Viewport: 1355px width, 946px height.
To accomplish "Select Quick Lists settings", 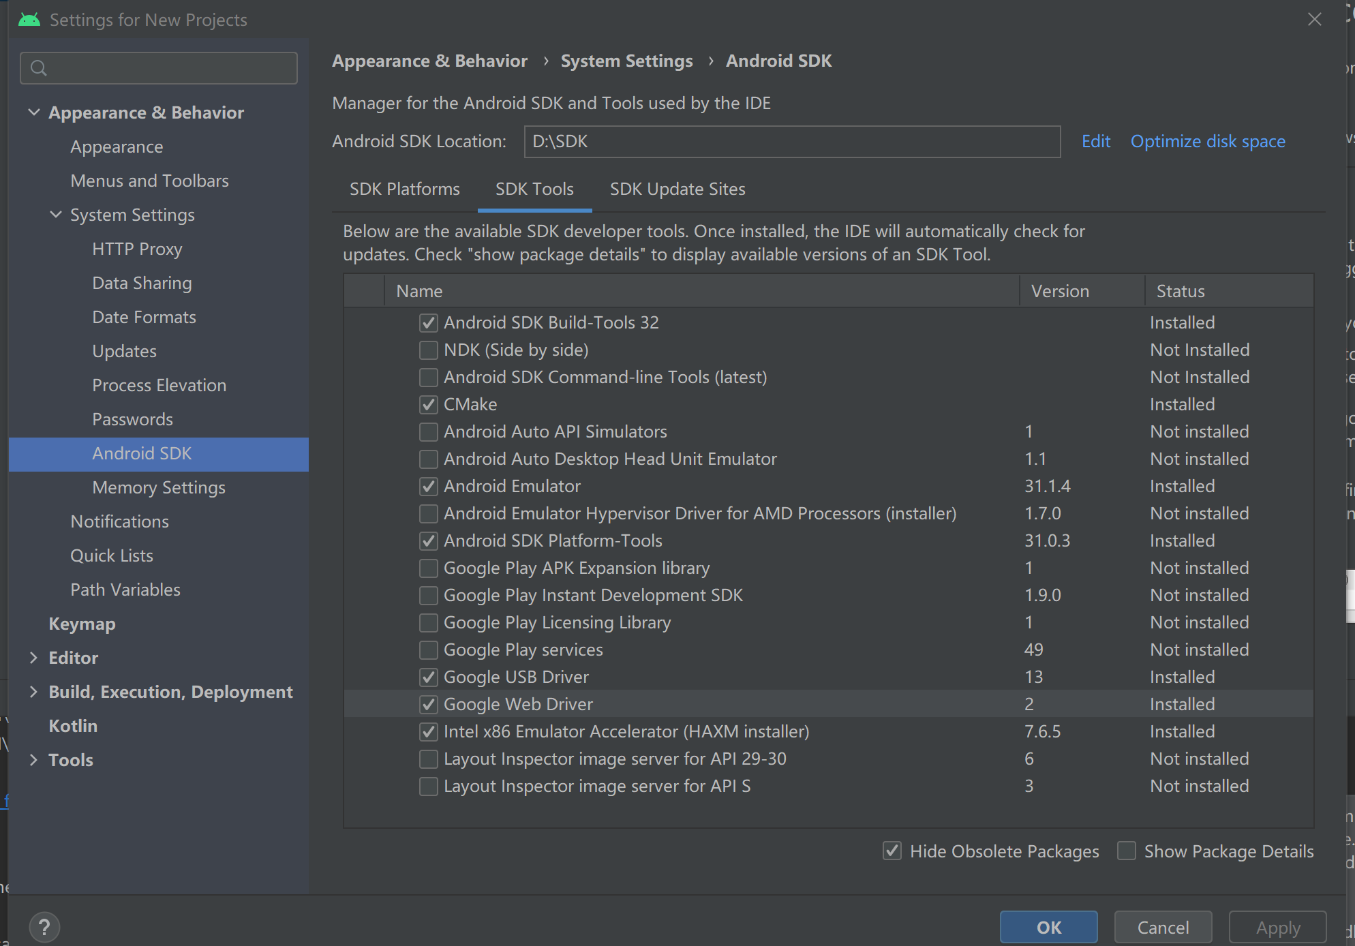I will click(112, 555).
